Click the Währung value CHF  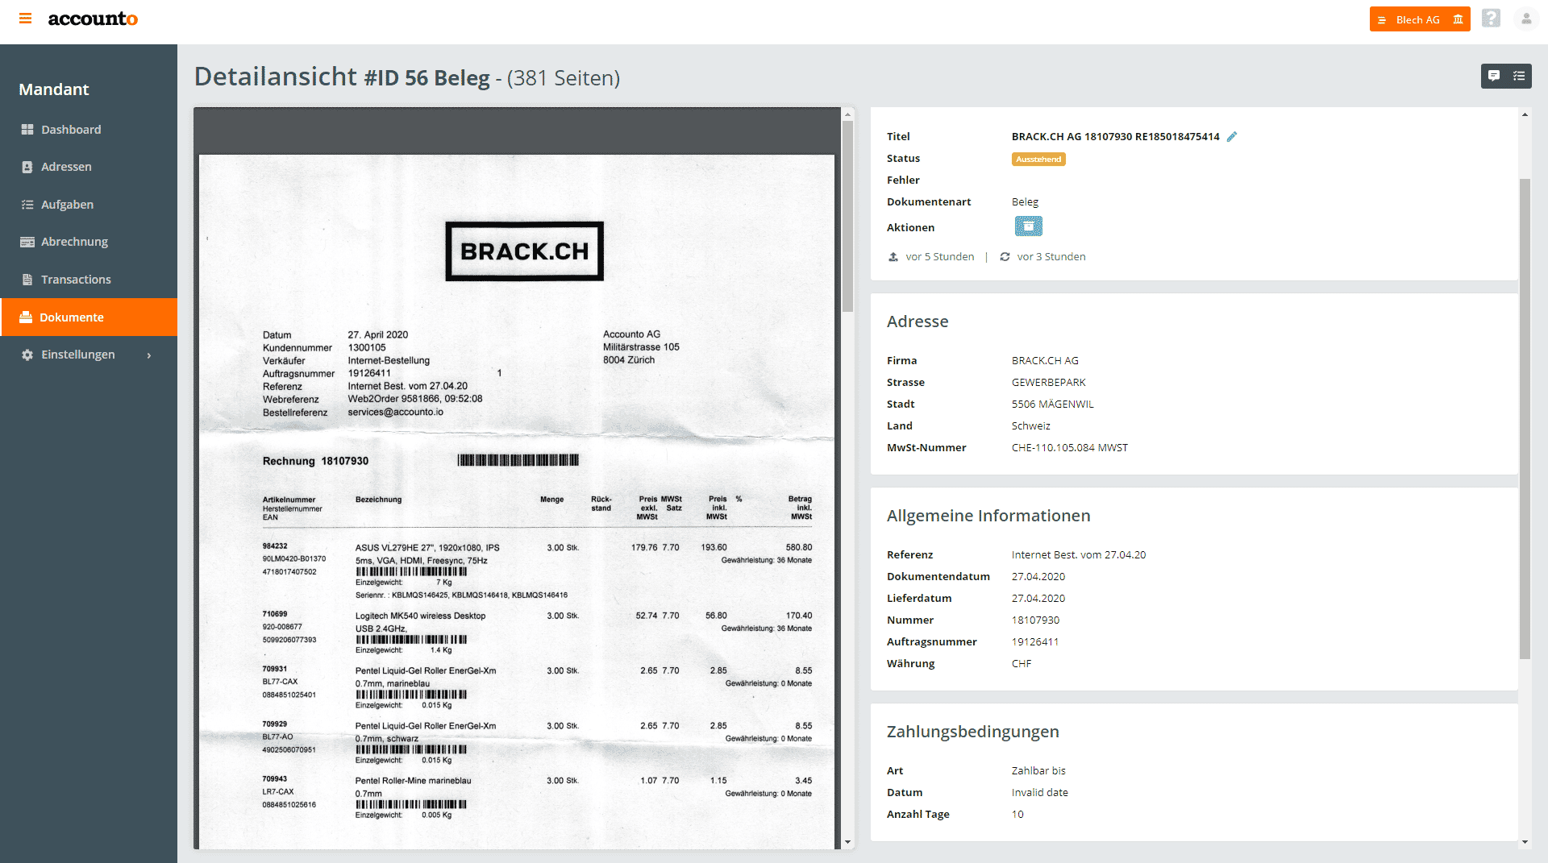pyautogui.click(x=1022, y=664)
